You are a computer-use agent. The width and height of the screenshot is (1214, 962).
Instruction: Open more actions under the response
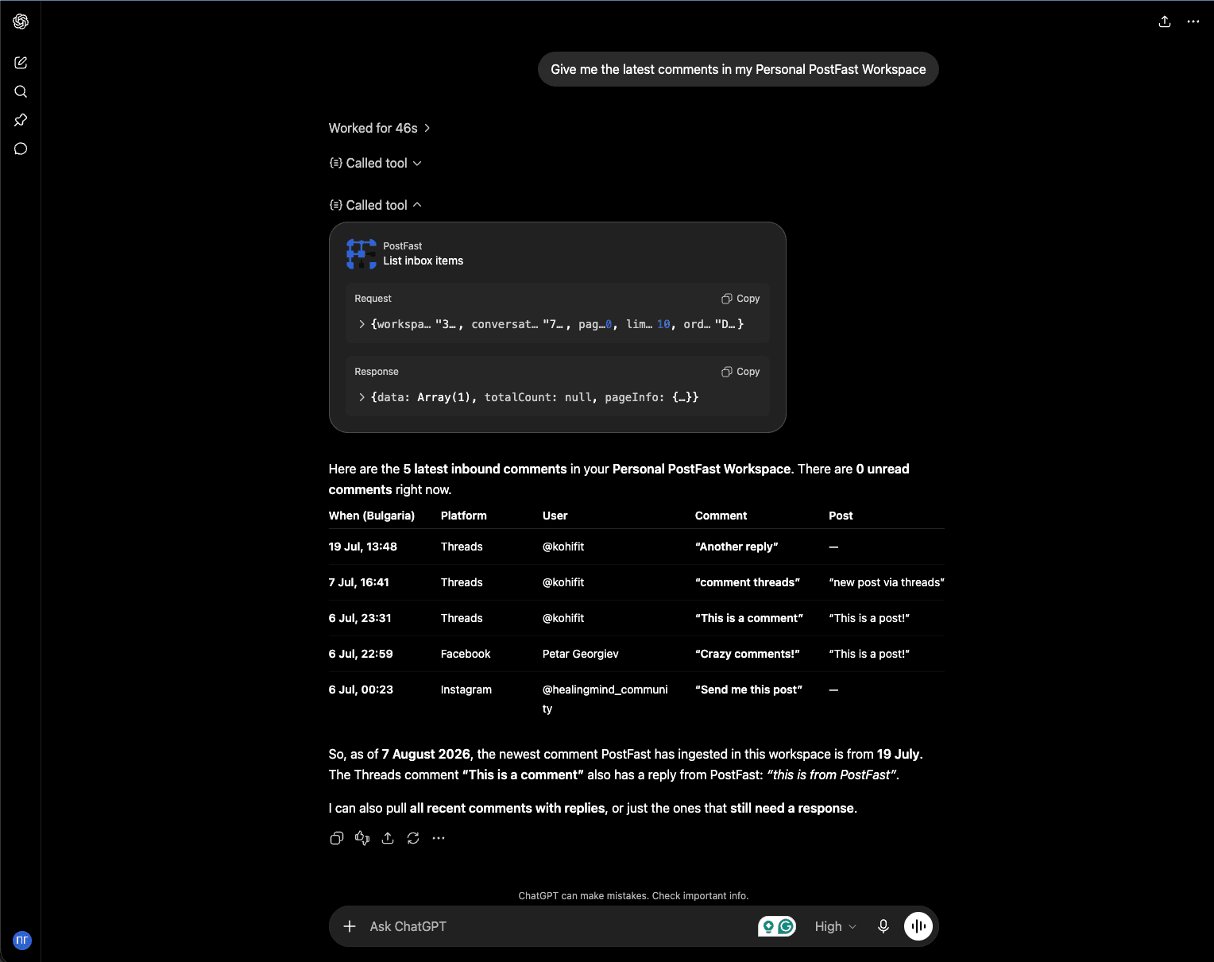pos(439,838)
